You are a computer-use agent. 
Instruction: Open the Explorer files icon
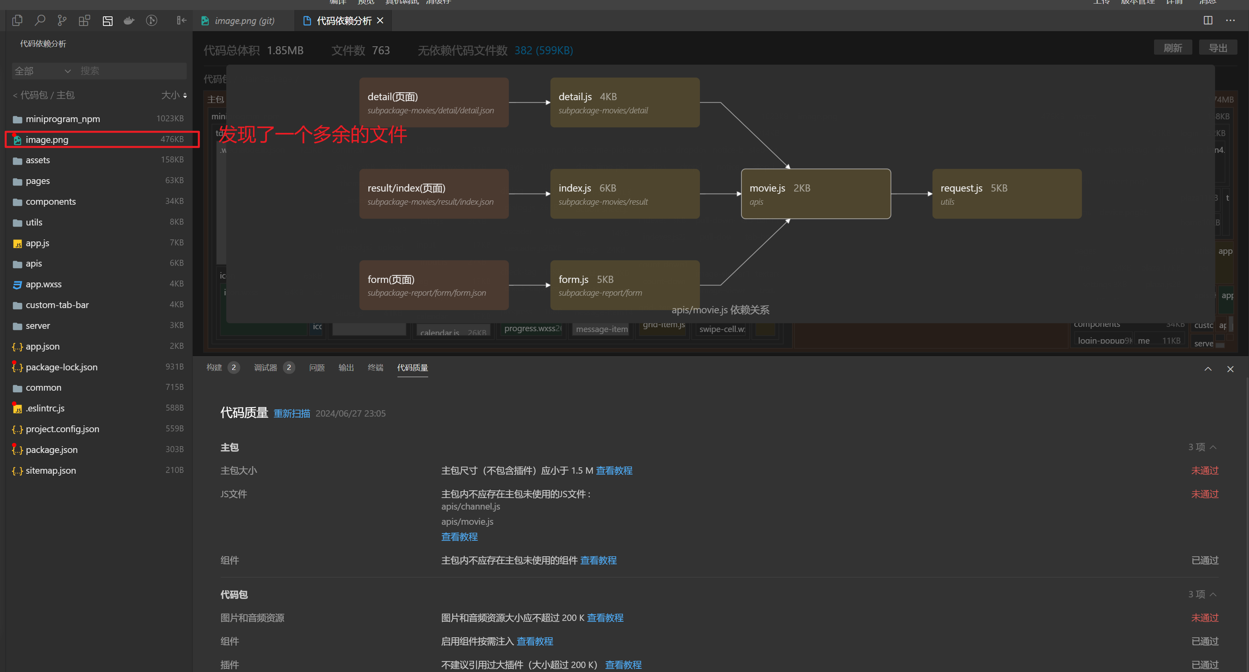coord(18,20)
